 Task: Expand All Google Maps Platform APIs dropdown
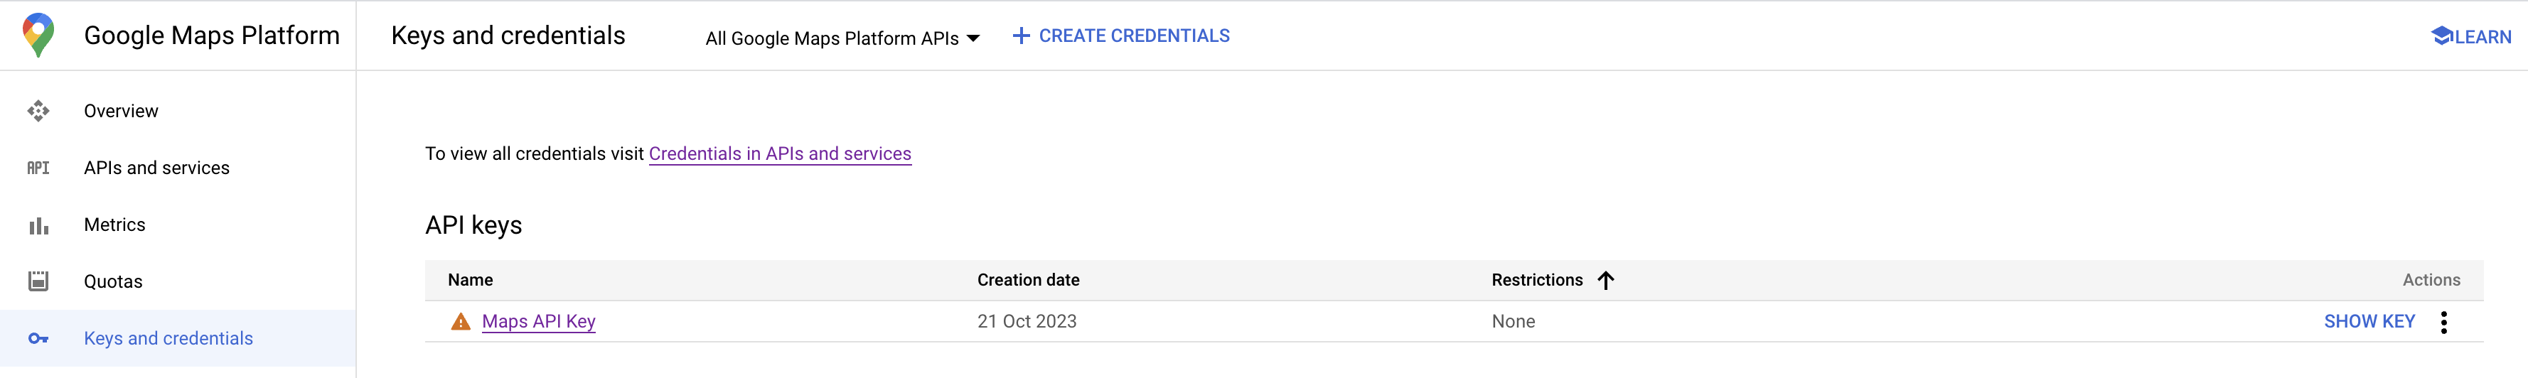[x=842, y=38]
